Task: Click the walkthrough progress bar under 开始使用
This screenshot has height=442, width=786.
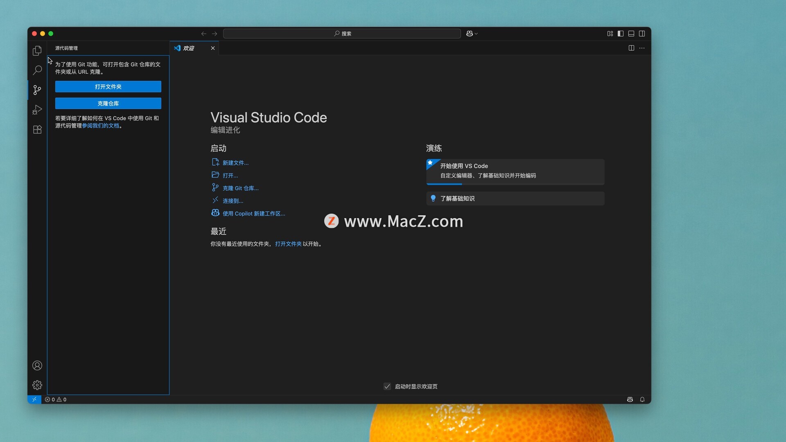Action: [515, 184]
